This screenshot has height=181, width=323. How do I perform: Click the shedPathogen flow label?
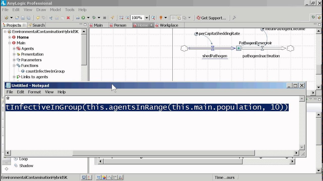pyautogui.click(x=215, y=56)
